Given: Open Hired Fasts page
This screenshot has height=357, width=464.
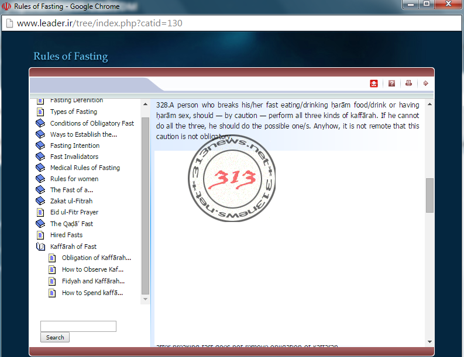Looking at the screenshot, I should (66, 235).
